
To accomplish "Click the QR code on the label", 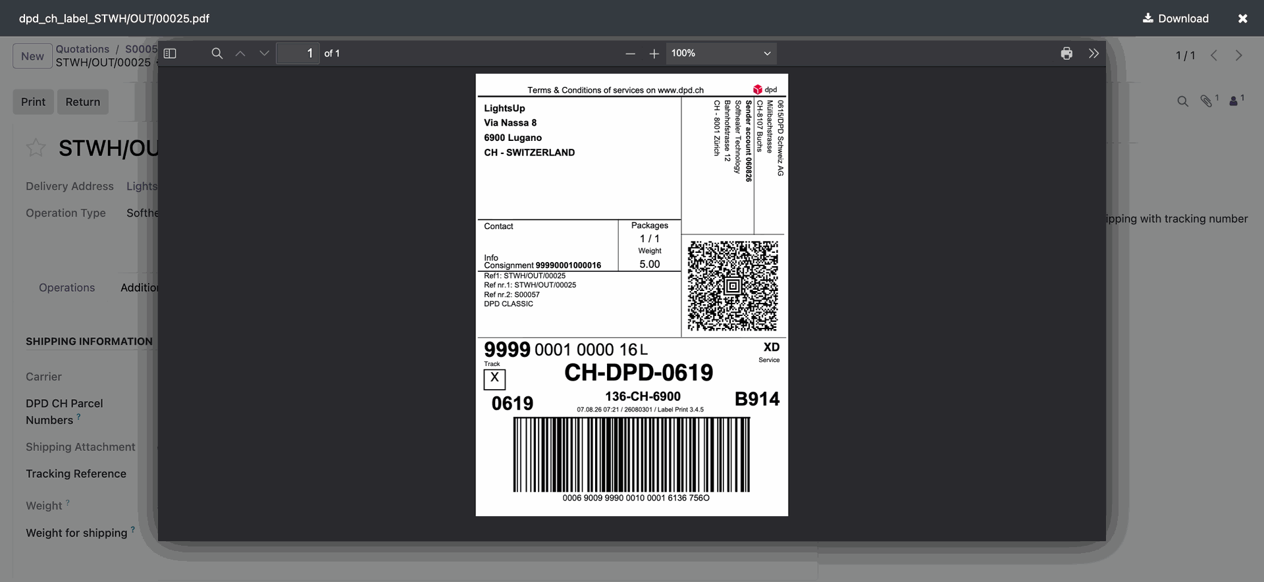I will pyautogui.click(x=733, y=286).
